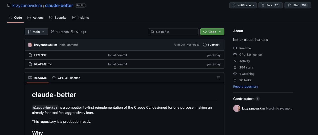
Task: View history via 1 Commit link
Action: tap(211, 45)
